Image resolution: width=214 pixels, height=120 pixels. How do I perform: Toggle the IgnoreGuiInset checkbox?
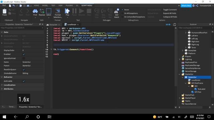point(24,58)
